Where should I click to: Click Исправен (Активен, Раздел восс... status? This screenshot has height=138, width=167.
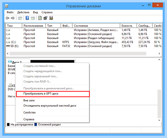[96, 30]
